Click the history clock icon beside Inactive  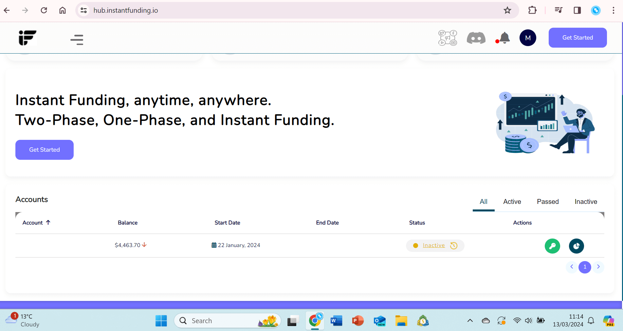454,245
